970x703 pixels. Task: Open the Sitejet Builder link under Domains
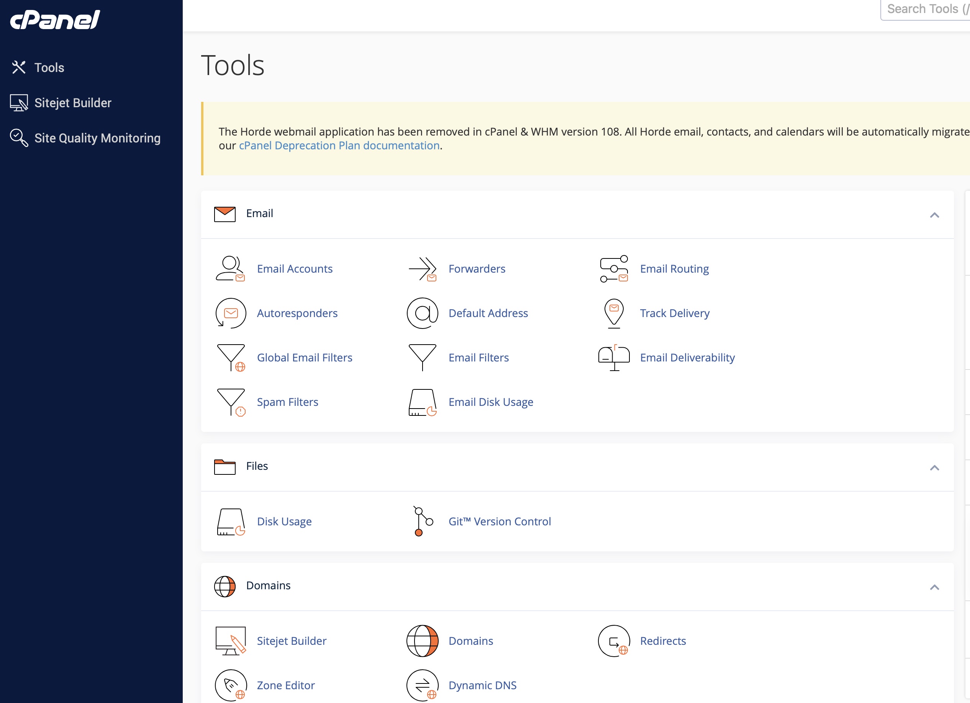[292, 641]
